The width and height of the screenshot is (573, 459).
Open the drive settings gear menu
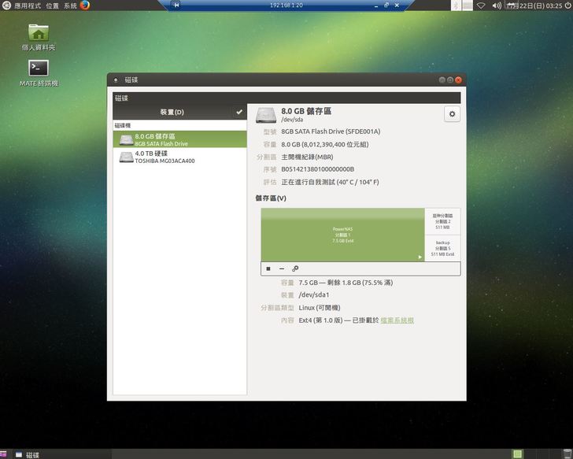click(x=452, y=114)
